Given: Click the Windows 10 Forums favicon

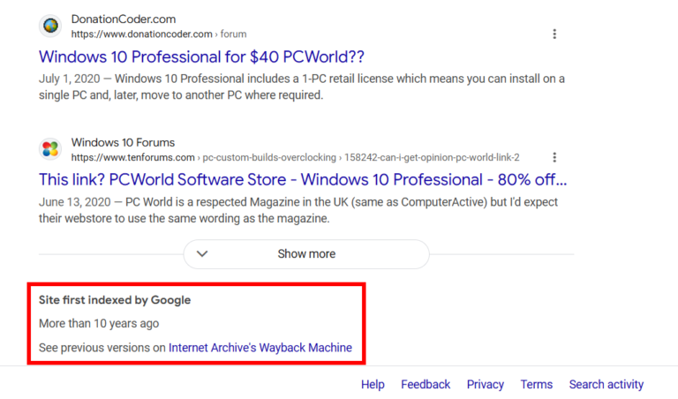Looking at the screenshot, I should click(50, 149).
